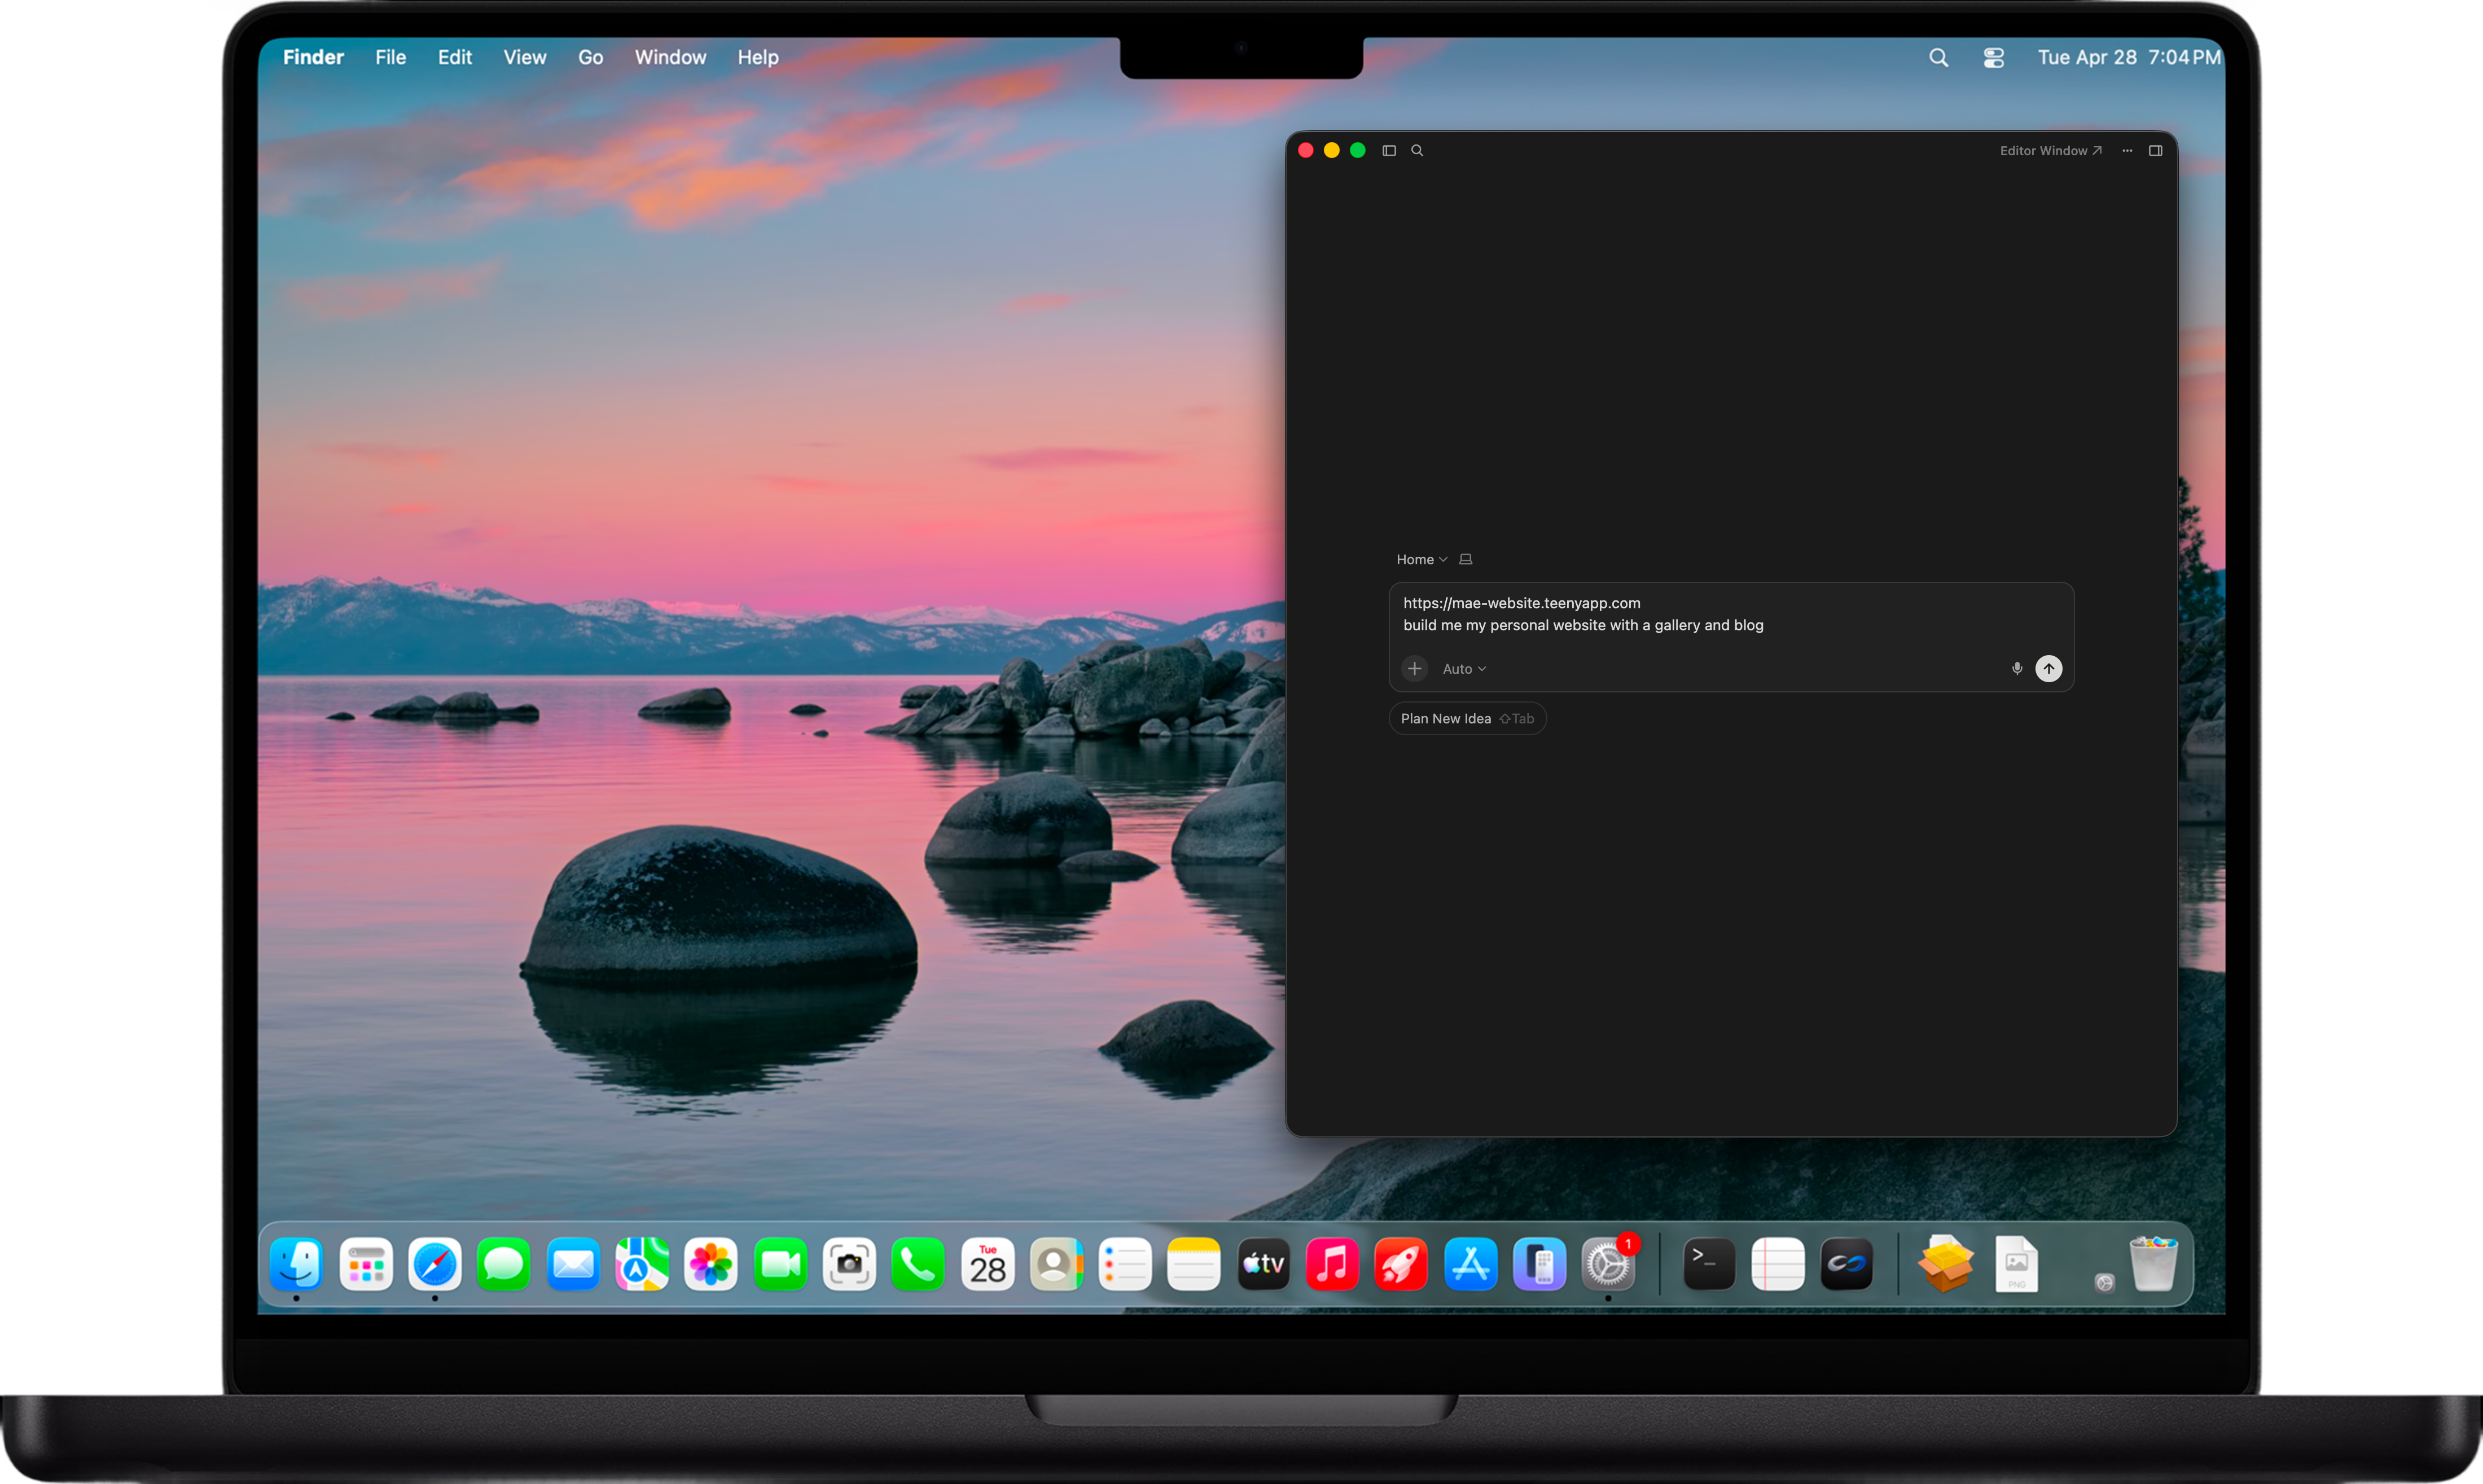Click the search magnifier in app toolbar
The height and width of the screenshot is (1484, 2483).
1417,151
